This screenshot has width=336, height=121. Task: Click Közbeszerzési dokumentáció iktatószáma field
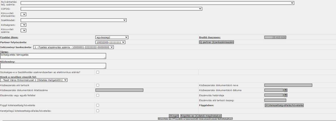119,90
